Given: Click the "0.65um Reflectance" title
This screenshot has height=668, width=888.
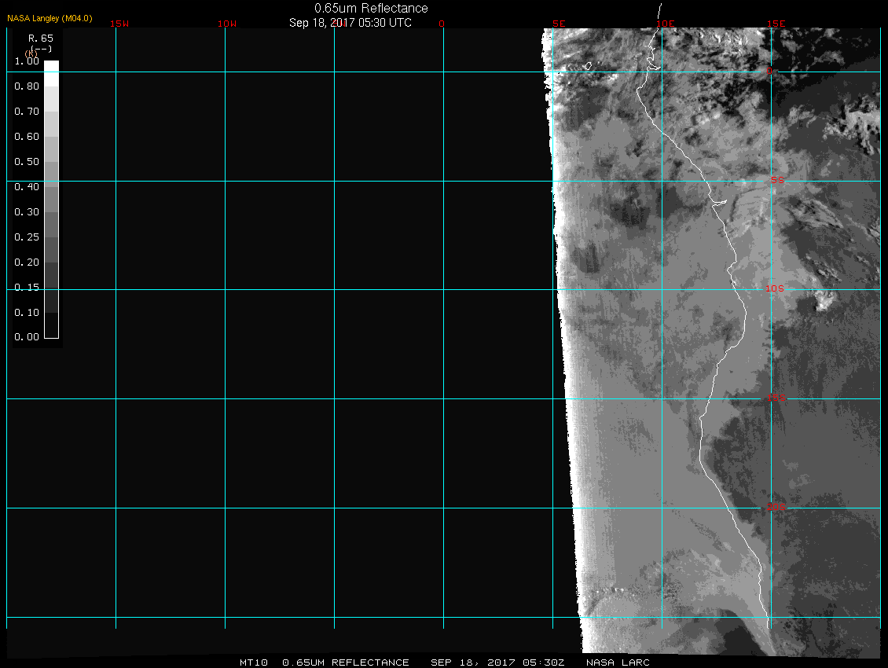Looking at the screenshot, I should 371,8.
